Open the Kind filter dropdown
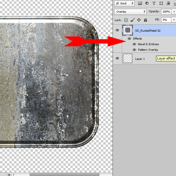 124,3
